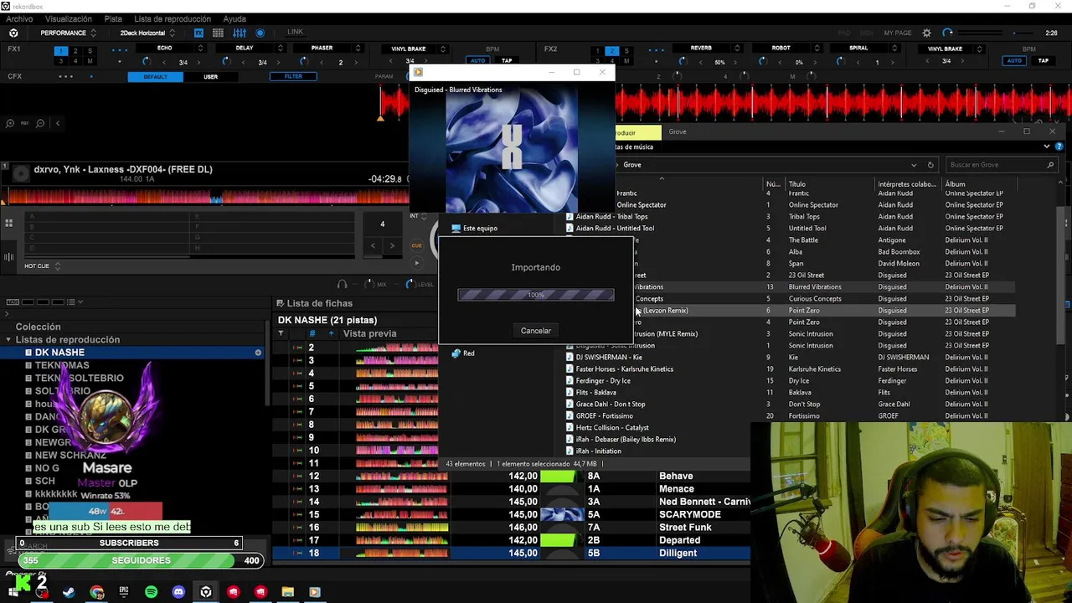Open the PERFORMANCE mode dropdown
The width and height of the screenshot is (1072, 603).
tap(68, 33)
